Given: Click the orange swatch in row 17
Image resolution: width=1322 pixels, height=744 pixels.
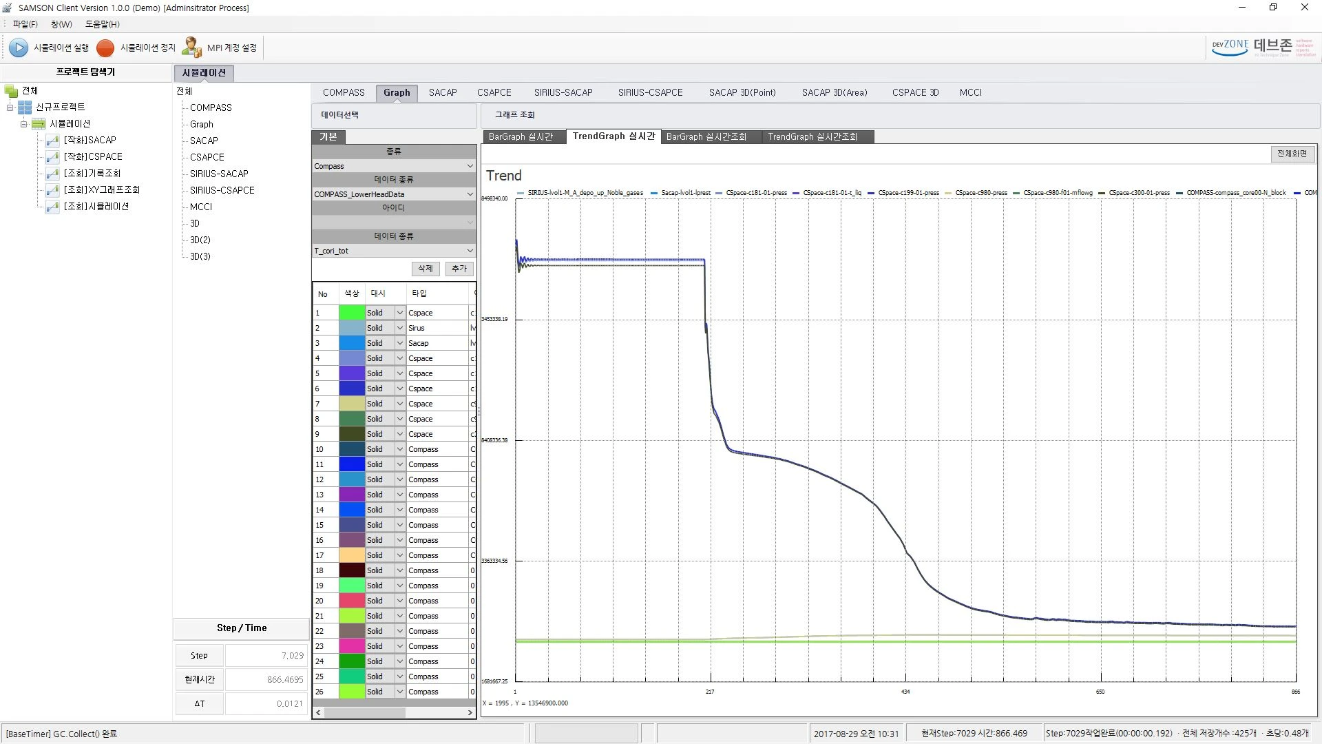Looking at the screenshot, I should point(352,555).
